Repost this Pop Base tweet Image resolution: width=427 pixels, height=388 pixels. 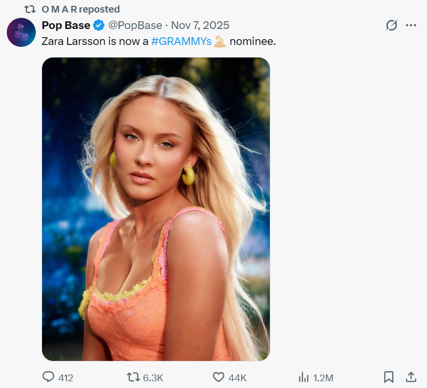[132, 377]
